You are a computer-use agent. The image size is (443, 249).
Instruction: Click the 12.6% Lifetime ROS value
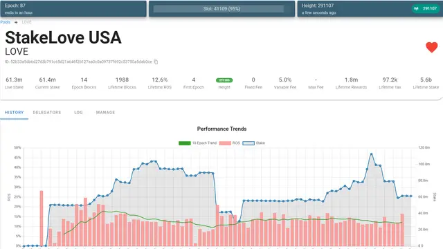[160, 80]
